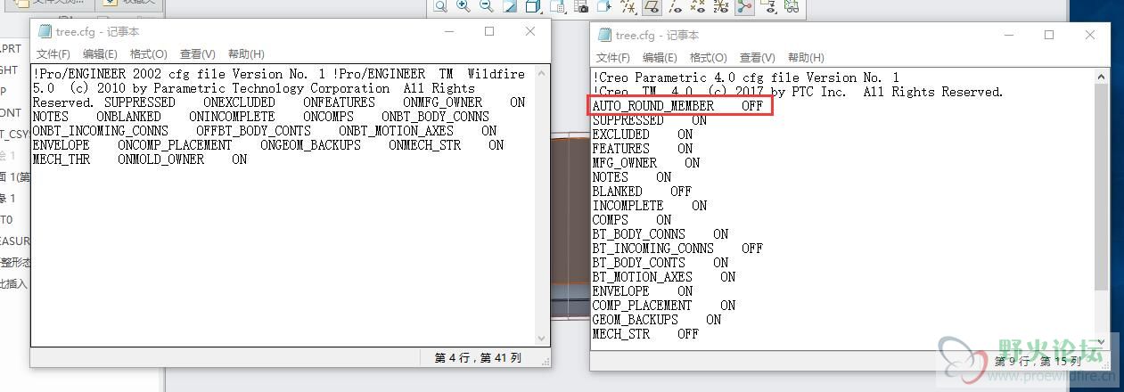Click the BT_BODY_CONTS ON line in right window

(x=660, y=263)
